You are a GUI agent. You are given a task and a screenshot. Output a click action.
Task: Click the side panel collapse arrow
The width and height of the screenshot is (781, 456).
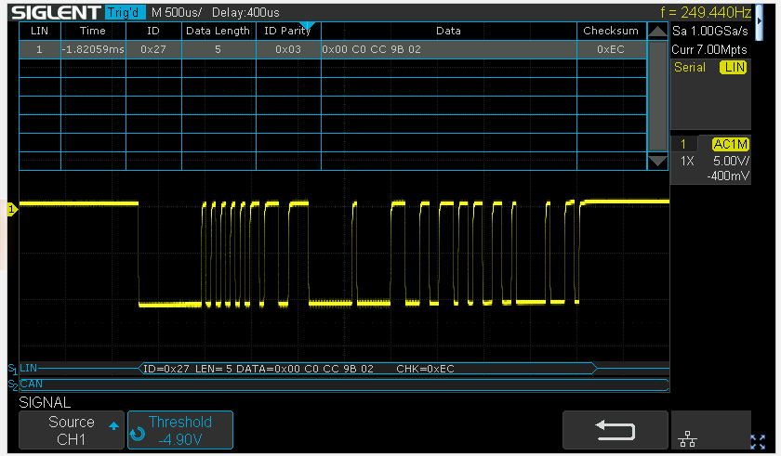(759, 22)
